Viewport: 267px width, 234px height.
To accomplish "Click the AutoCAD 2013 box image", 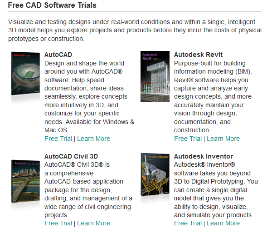I will pyautogui.click(x=25, y=74).
